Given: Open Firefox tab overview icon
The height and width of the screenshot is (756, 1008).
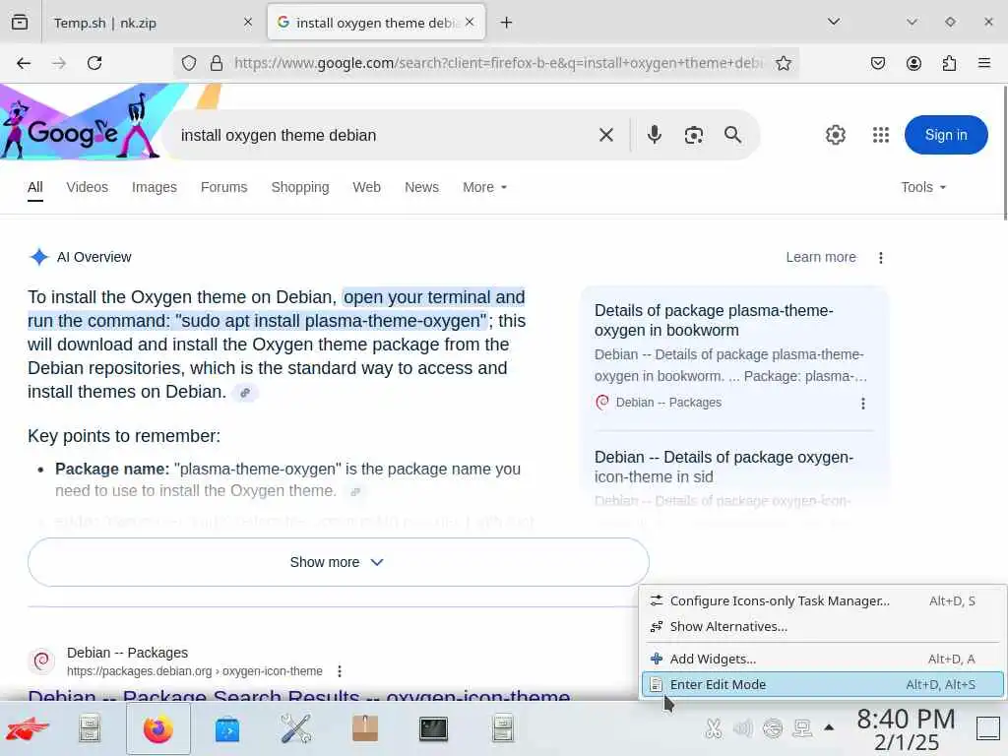Looking at the screenshot, I should point(20,22).
